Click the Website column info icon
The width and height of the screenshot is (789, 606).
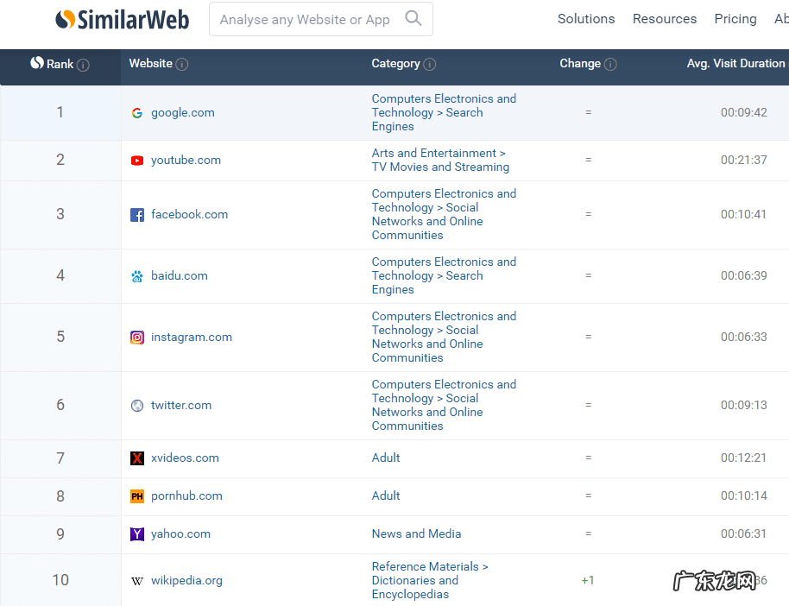182,64
